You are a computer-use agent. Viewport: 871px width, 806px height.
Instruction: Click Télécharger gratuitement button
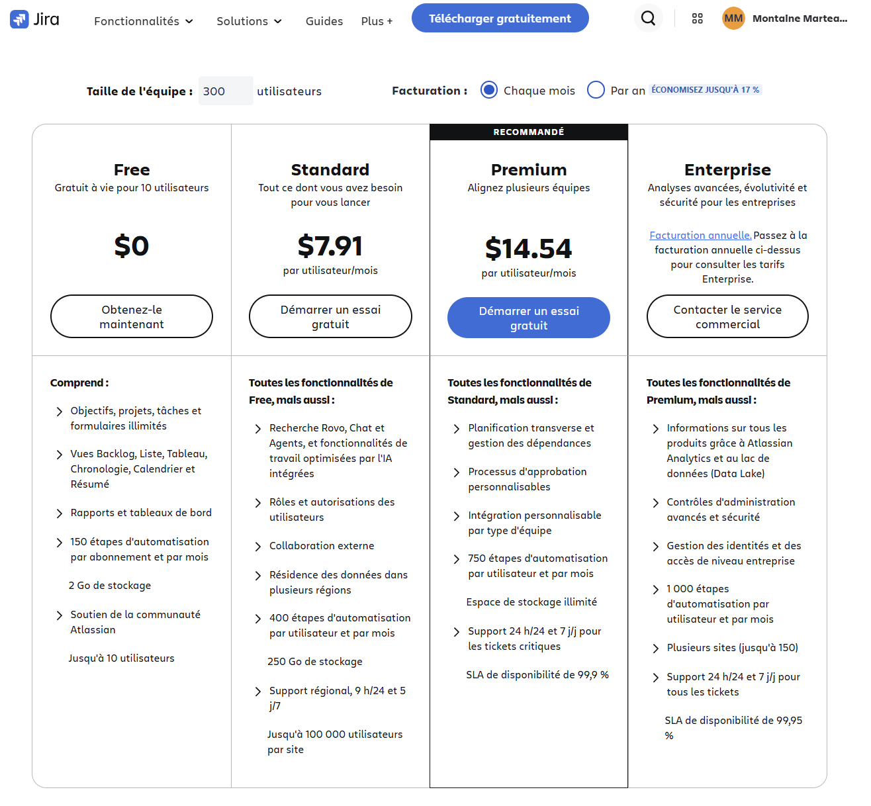click(x=500, y=18)
